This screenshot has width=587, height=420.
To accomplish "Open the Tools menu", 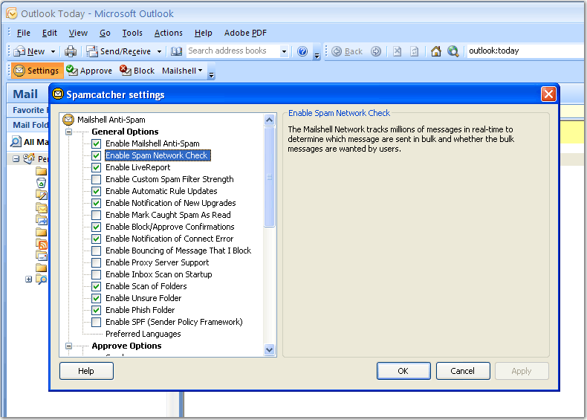I will coord(132,33).
